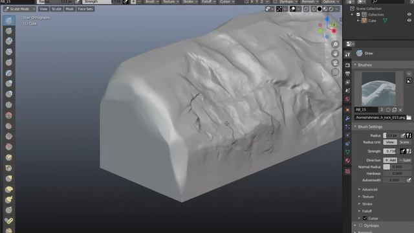Open Sculpt Mode mode dropdown

tap(20, 9)
